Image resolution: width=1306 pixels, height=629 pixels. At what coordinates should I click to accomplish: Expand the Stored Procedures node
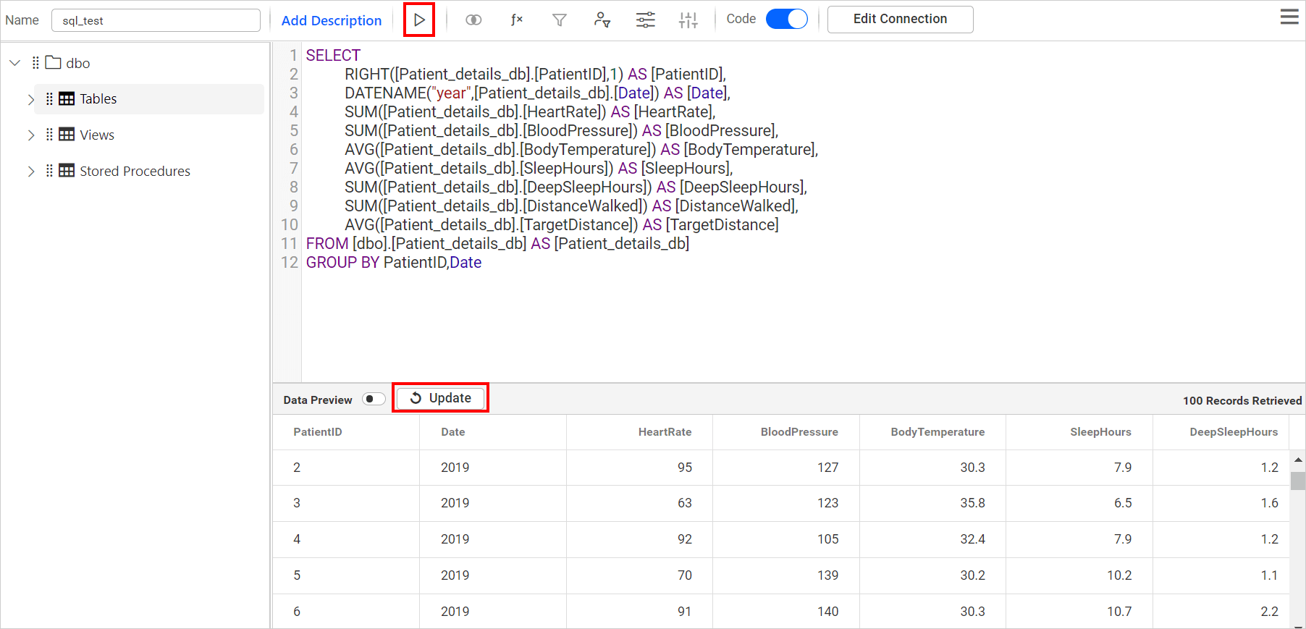[30, 172]
